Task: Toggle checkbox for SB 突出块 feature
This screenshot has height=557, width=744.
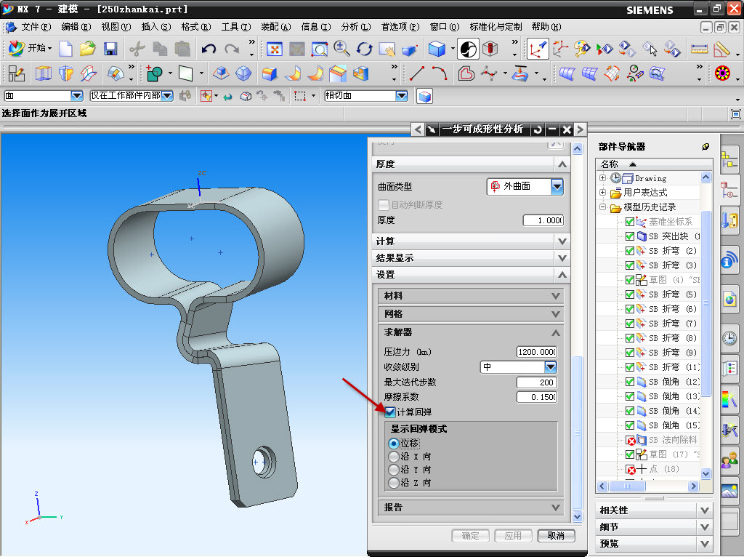Action: (x=630, y=236)
